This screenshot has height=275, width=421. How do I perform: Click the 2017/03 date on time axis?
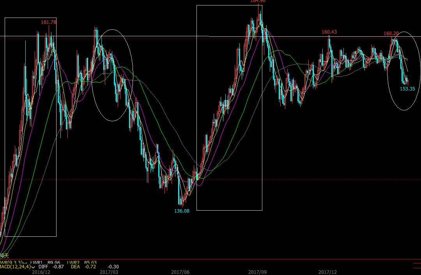point(109,272)
